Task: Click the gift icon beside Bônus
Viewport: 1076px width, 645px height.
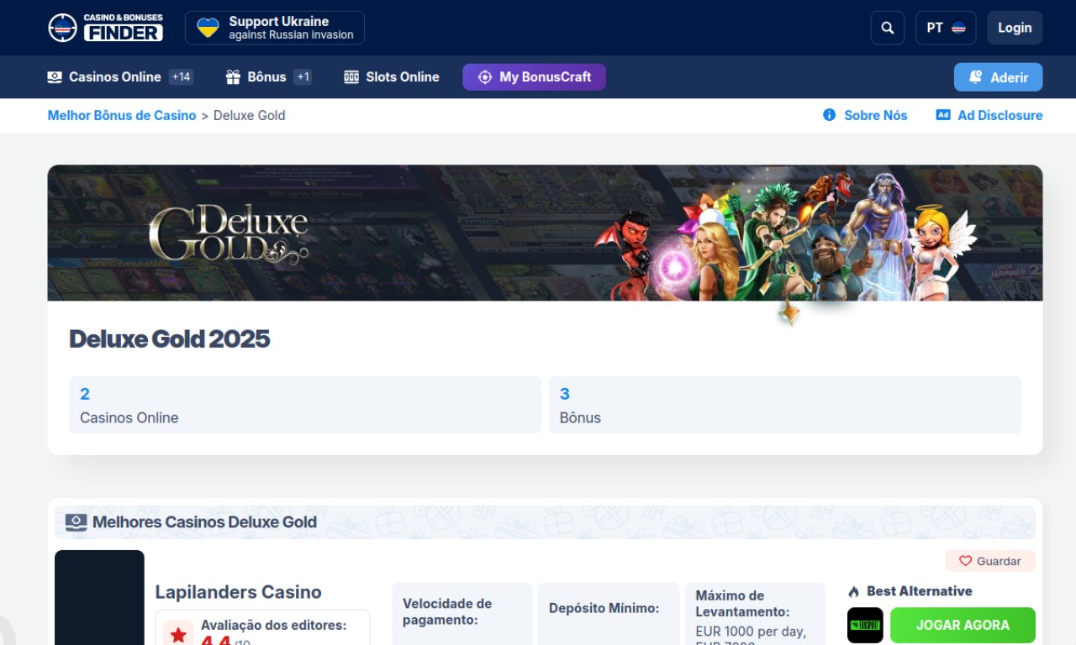Action: tap(233, 77)
